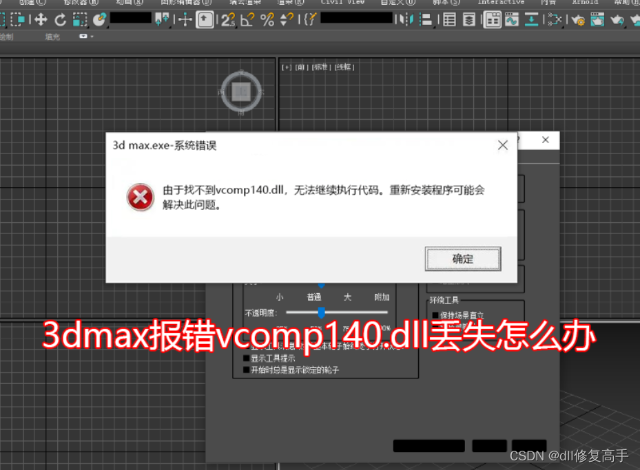
Task: Click Render Production teapot-with-lightning icon
Action: 617,19
